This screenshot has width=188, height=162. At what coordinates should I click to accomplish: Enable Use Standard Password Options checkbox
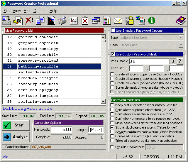click(113, 31)
